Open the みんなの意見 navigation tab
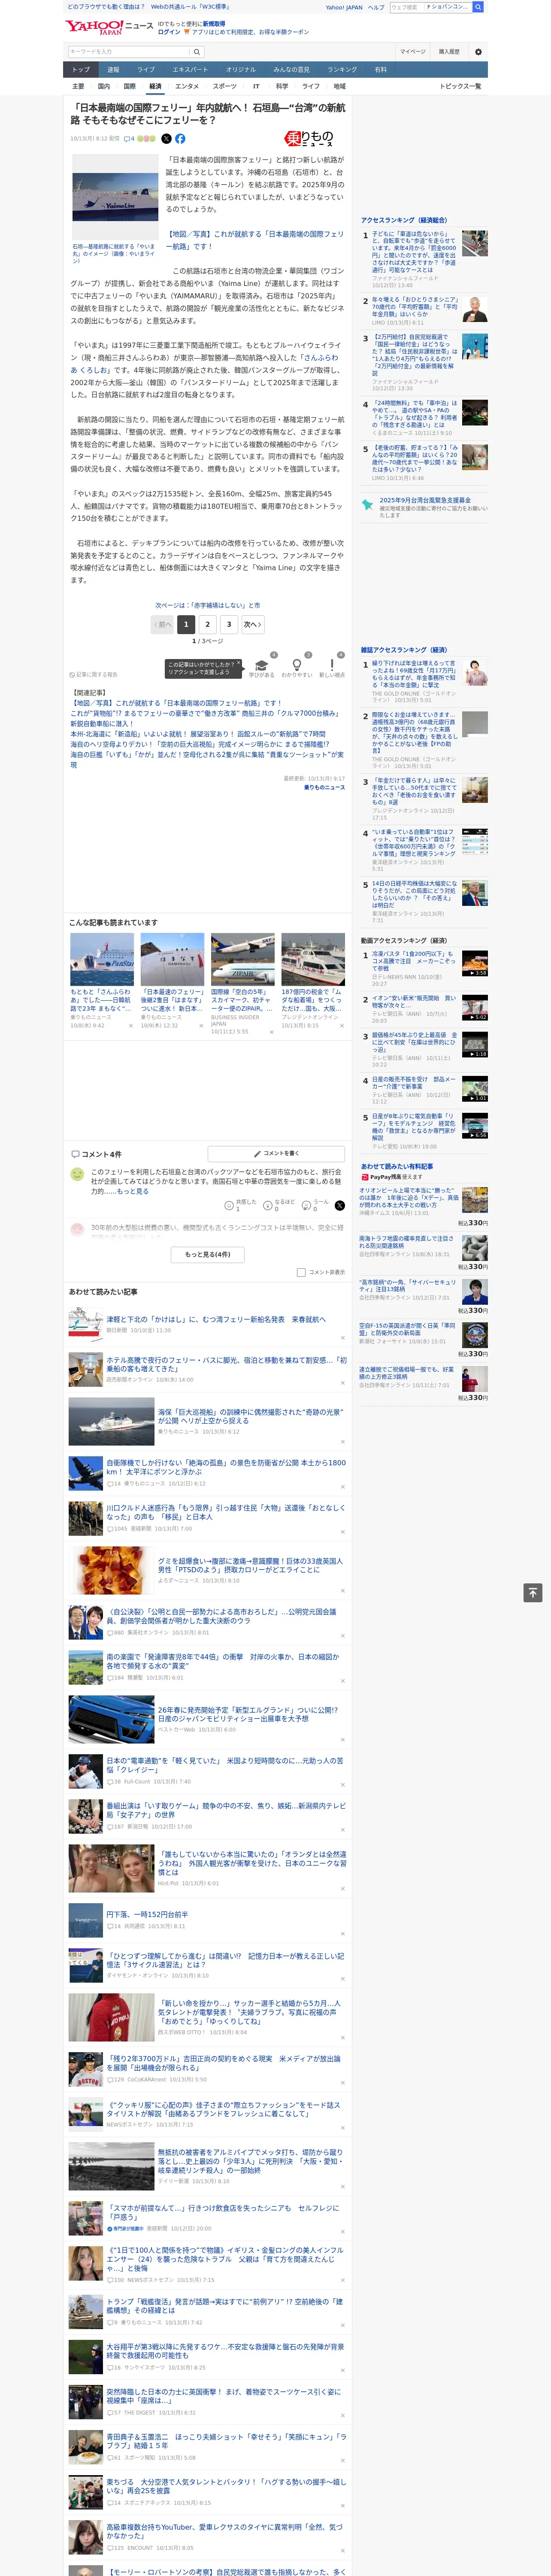 tap(291, 70)
